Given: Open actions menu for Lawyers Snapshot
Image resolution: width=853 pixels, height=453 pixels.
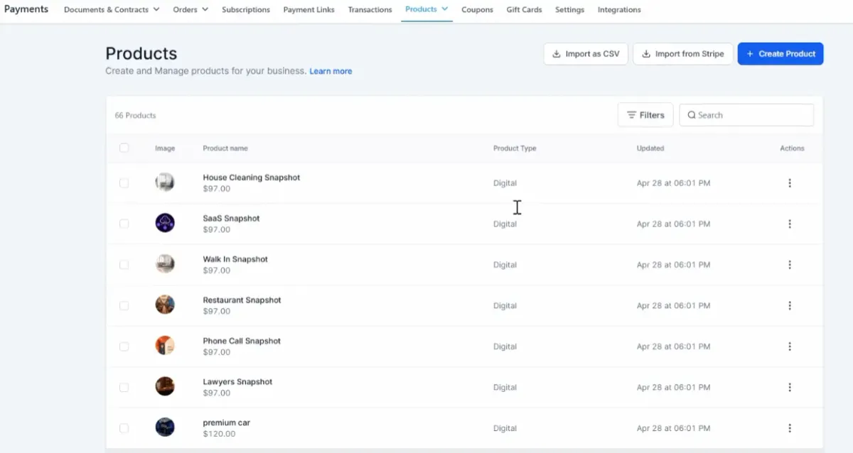Looking at the screenshot, I should [x=790, y=387].
